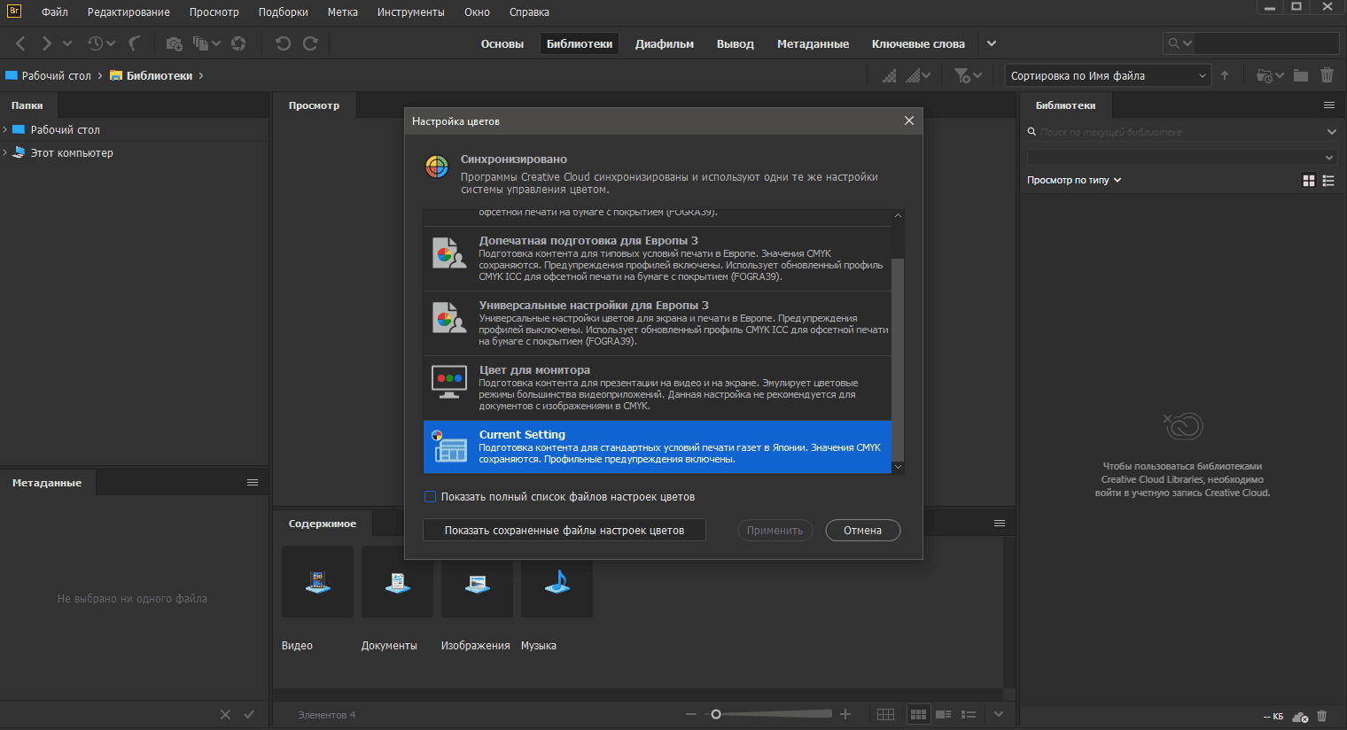The height and width of the screenshot is (730, 1347).
Task: Create new folder icon in path bar
Action: click(x=1301, y=76)
